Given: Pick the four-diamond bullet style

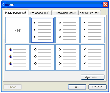Looking at the screenshot, I should click(x=42, y=57).
